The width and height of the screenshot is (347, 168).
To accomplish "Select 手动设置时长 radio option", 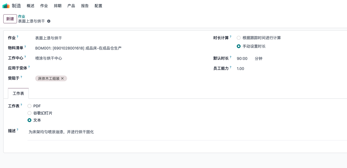I will [239, 46].
